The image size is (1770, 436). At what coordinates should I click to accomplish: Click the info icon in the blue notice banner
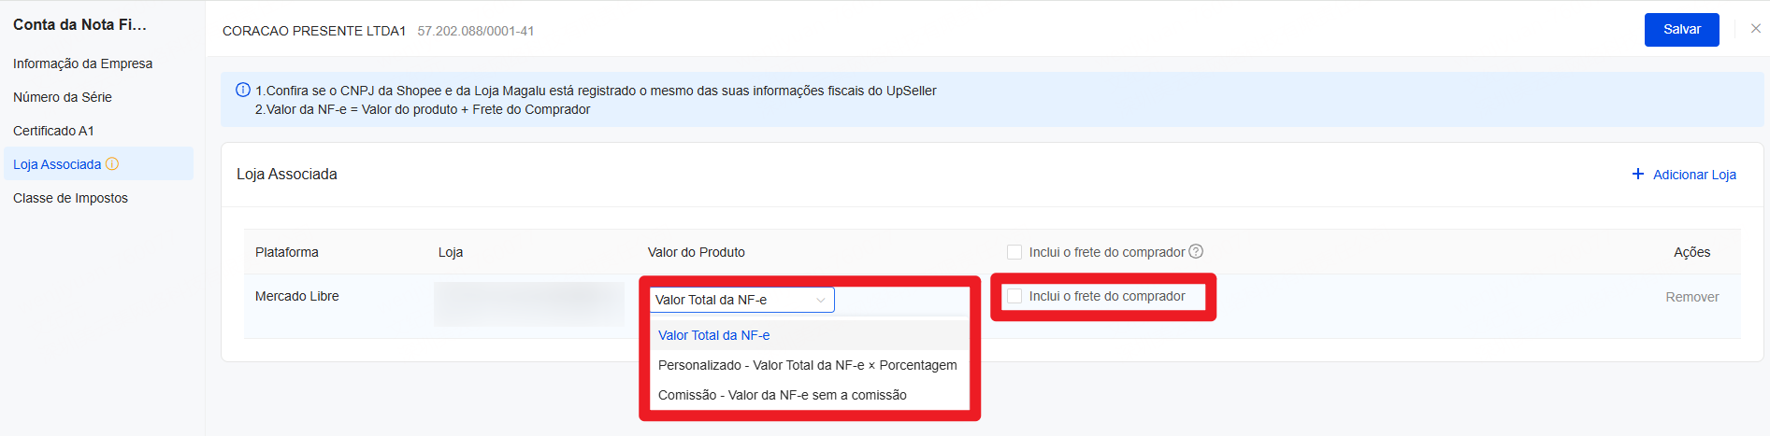[x=243, y=90]
